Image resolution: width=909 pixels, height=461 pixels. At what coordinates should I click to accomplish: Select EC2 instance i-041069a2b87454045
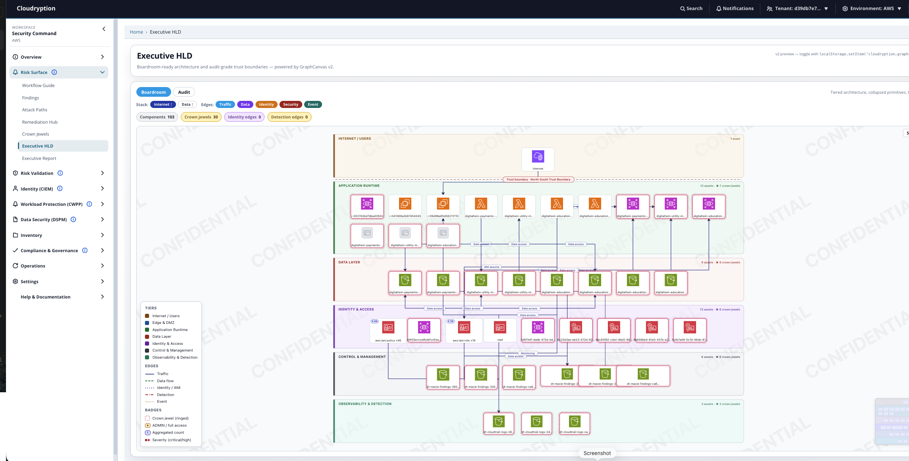pyautogui.click(x=405, y=206)
